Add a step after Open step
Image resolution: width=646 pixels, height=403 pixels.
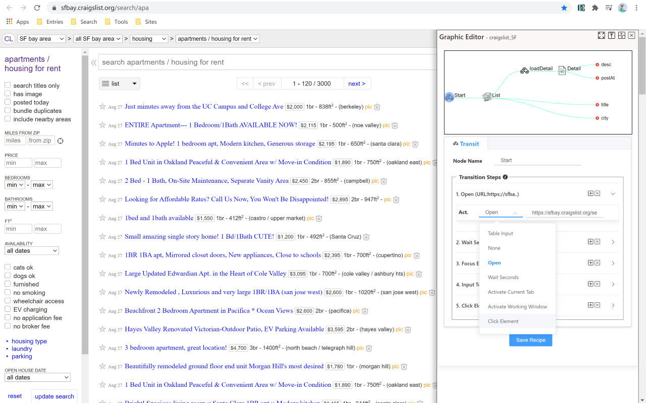pos(590,193)
